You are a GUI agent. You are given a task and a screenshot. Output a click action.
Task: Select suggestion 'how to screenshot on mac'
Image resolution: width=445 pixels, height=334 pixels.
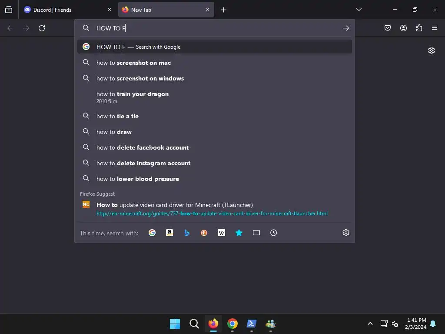click(215, 63)
